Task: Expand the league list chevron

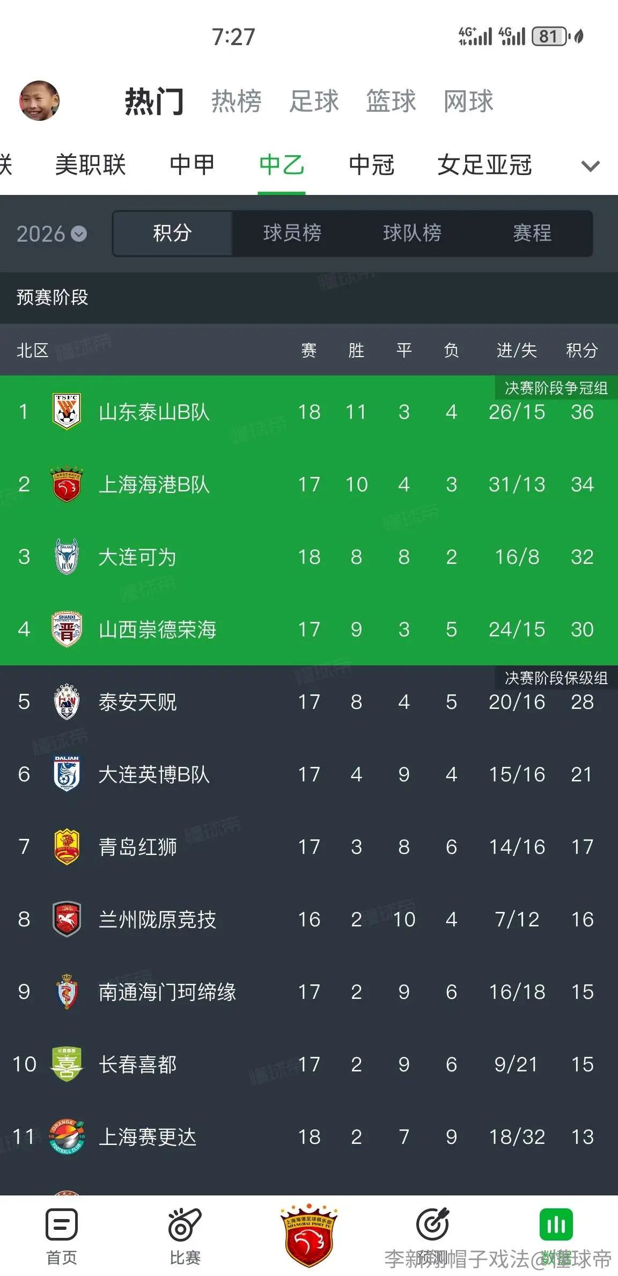Action: [x=591, y=165]
